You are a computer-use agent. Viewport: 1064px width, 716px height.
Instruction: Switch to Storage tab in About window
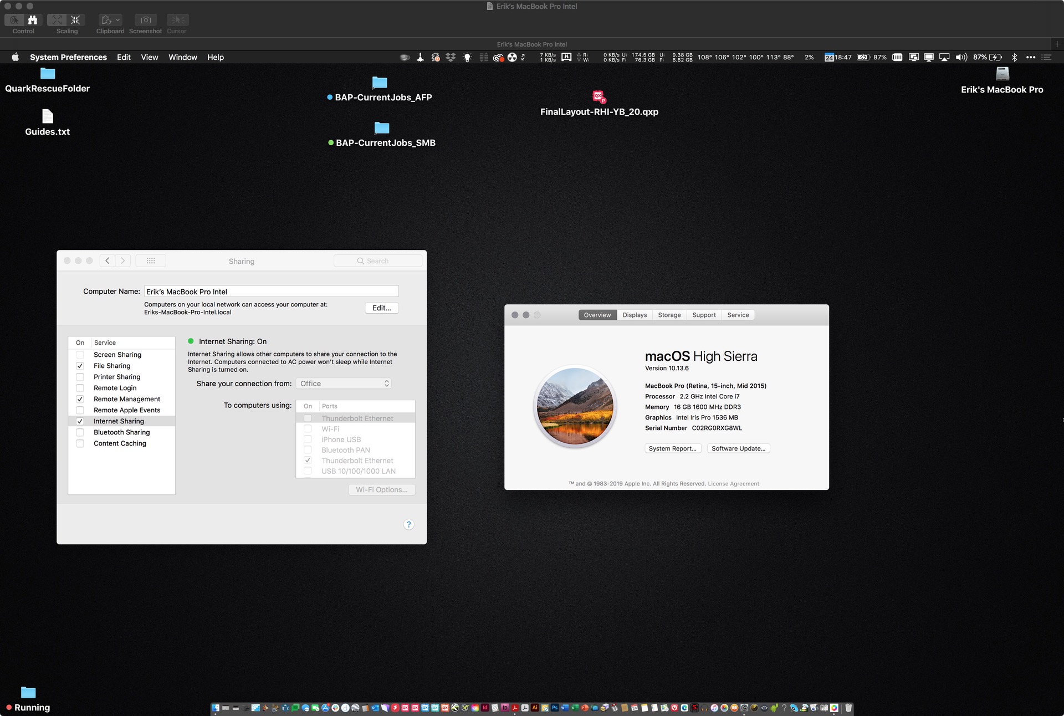pos(669,315)
